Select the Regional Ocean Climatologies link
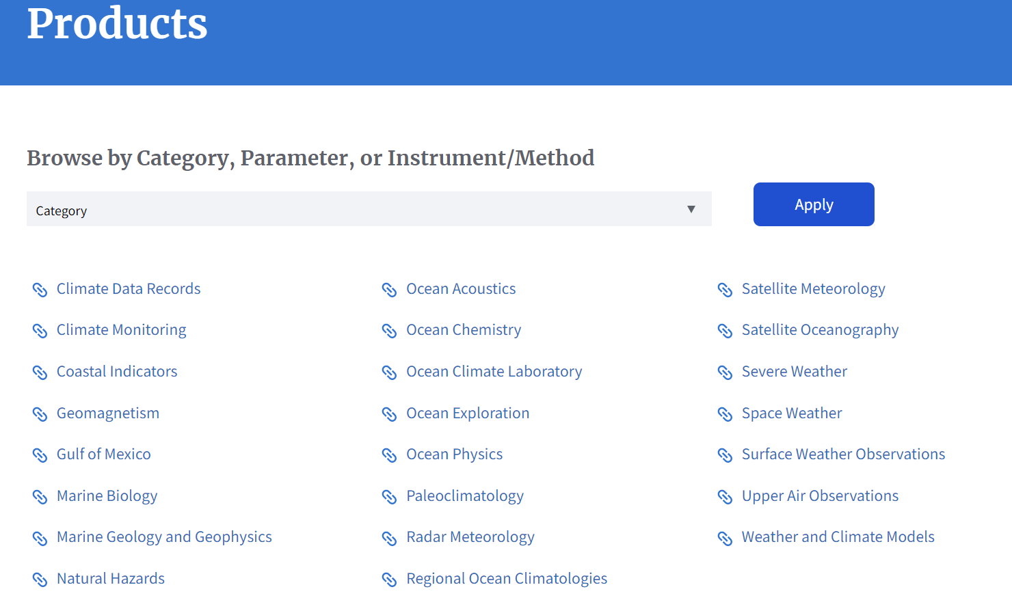The image size is (1012, 598). click(507, 579)
